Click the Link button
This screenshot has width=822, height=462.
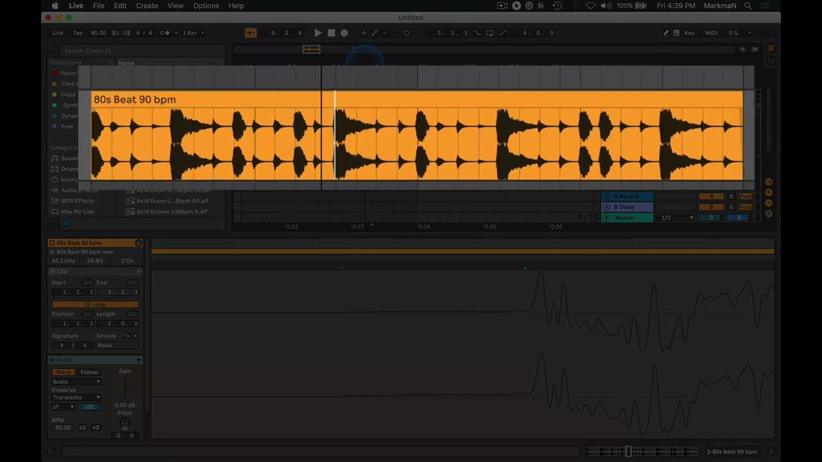pos(58,33)
